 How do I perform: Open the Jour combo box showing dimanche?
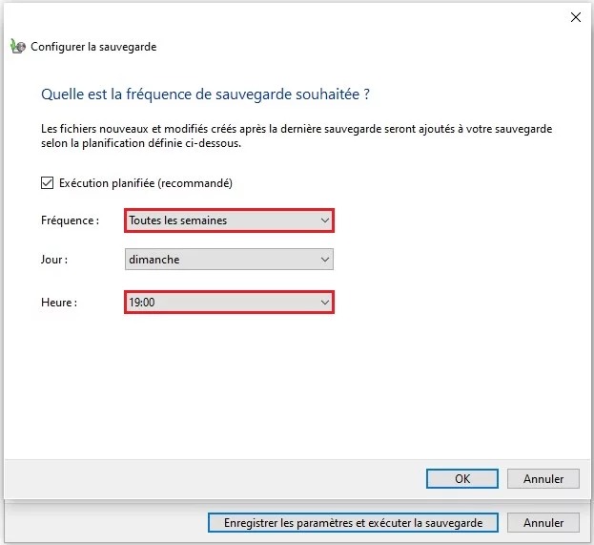219,260
